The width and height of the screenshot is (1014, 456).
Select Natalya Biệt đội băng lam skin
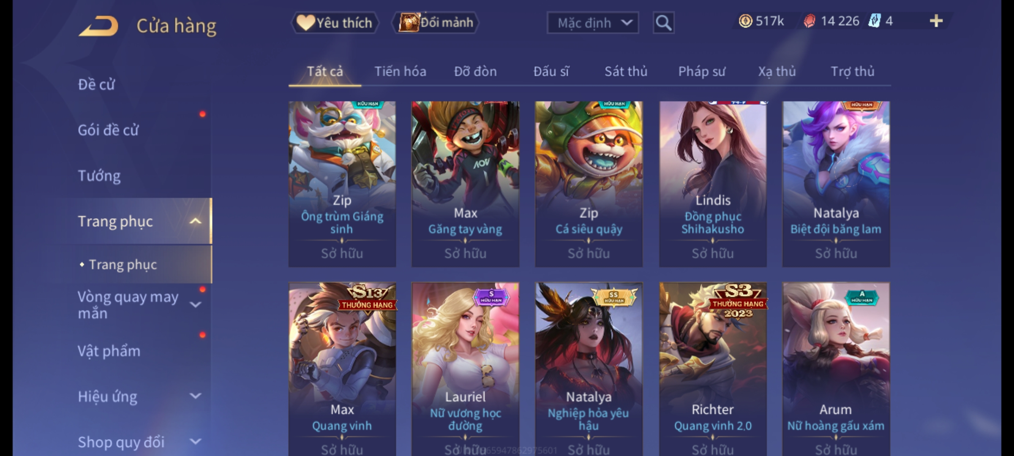click(x=836, y=184)
